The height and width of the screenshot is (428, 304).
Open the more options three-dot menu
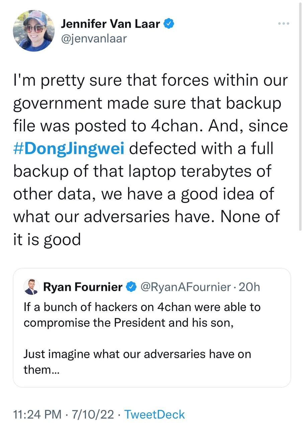coord(283,24)
